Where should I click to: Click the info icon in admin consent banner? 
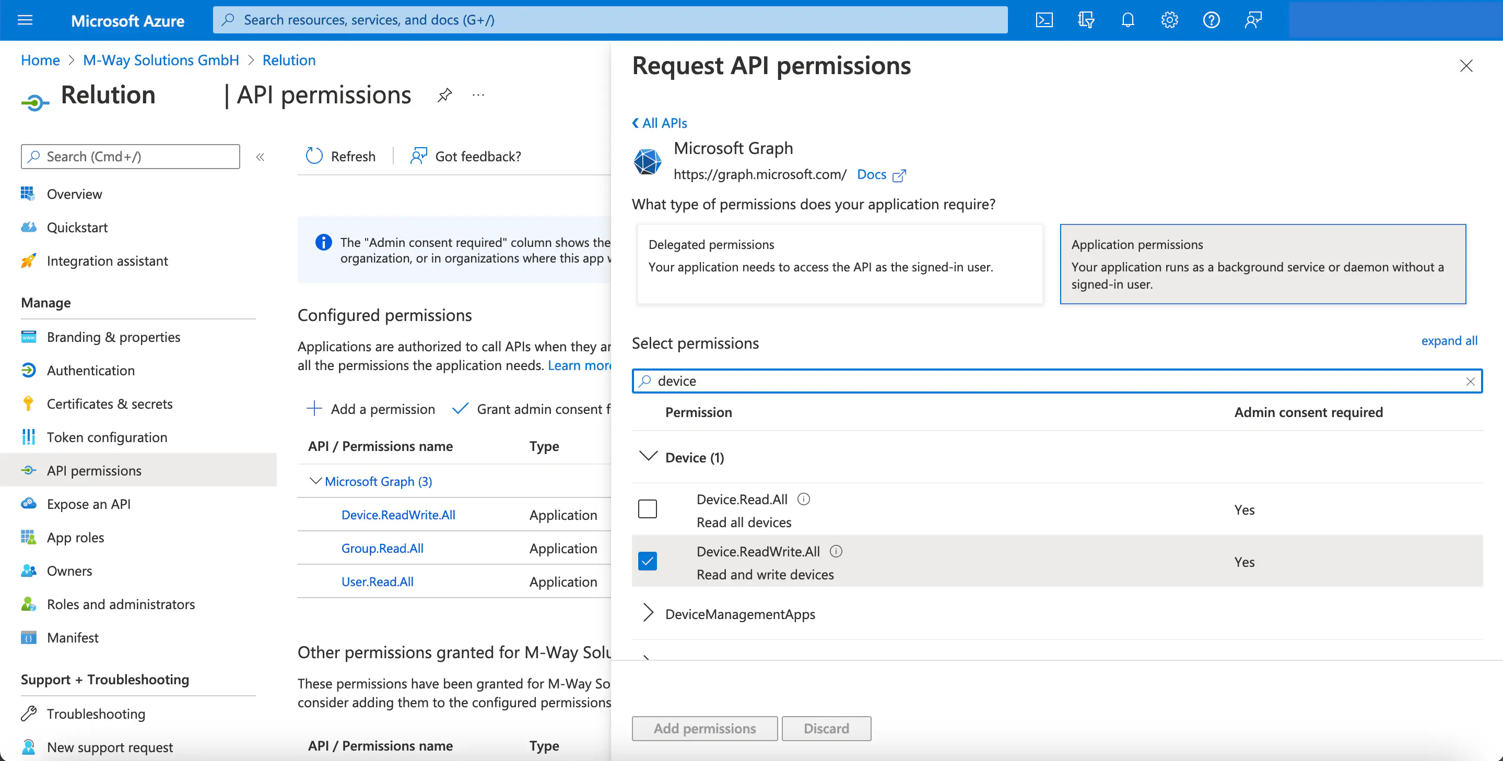tap(323, 242)
